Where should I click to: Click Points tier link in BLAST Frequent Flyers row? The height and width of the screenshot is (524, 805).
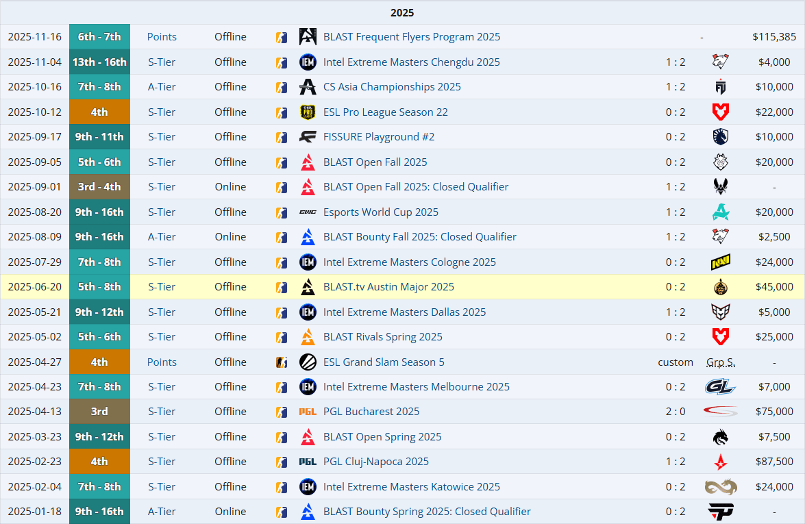tap(162, 37)
